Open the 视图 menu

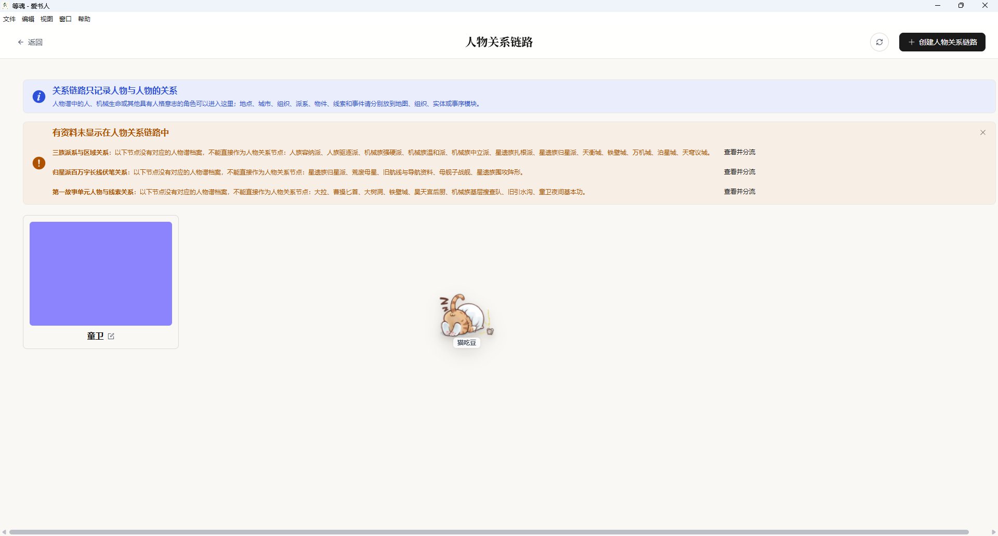(x=47, y=19)
